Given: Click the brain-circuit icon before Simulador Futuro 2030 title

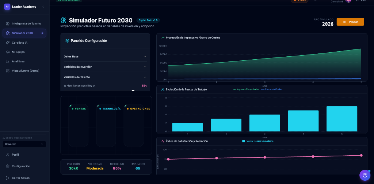Looking at the screenshot, I should (64, 20).
